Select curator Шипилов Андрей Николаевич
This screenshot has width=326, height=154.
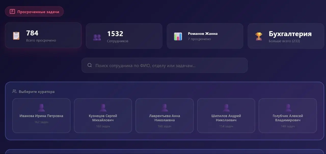[x=226, y=116]
